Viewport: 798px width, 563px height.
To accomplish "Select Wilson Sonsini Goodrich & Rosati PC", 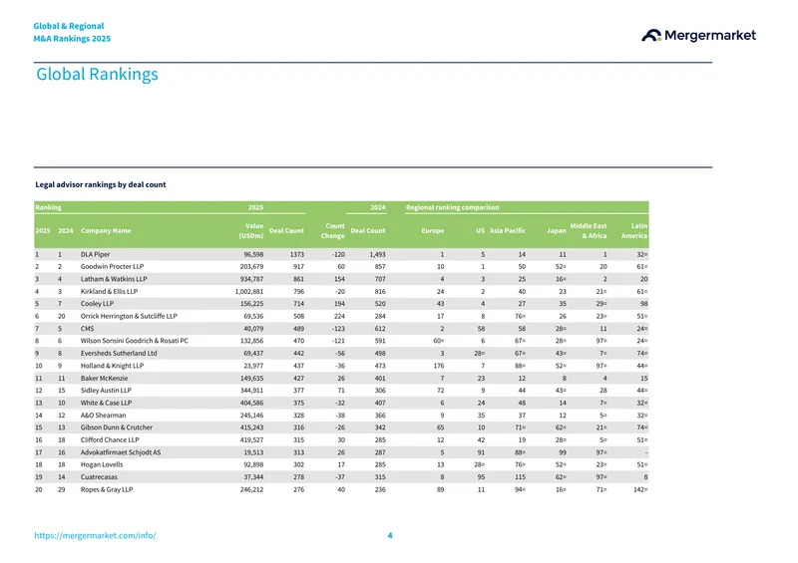I will 135,341.
